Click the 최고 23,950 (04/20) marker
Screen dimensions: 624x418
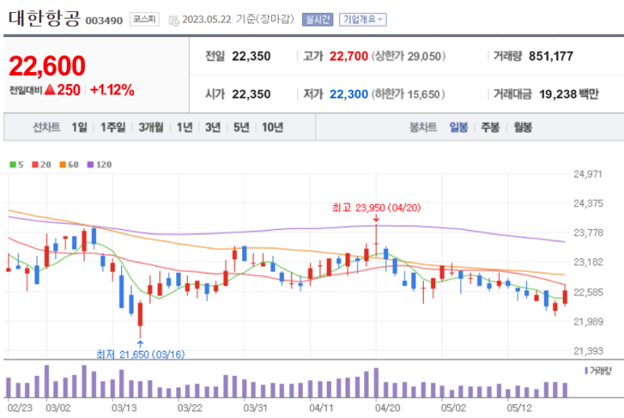376,207
